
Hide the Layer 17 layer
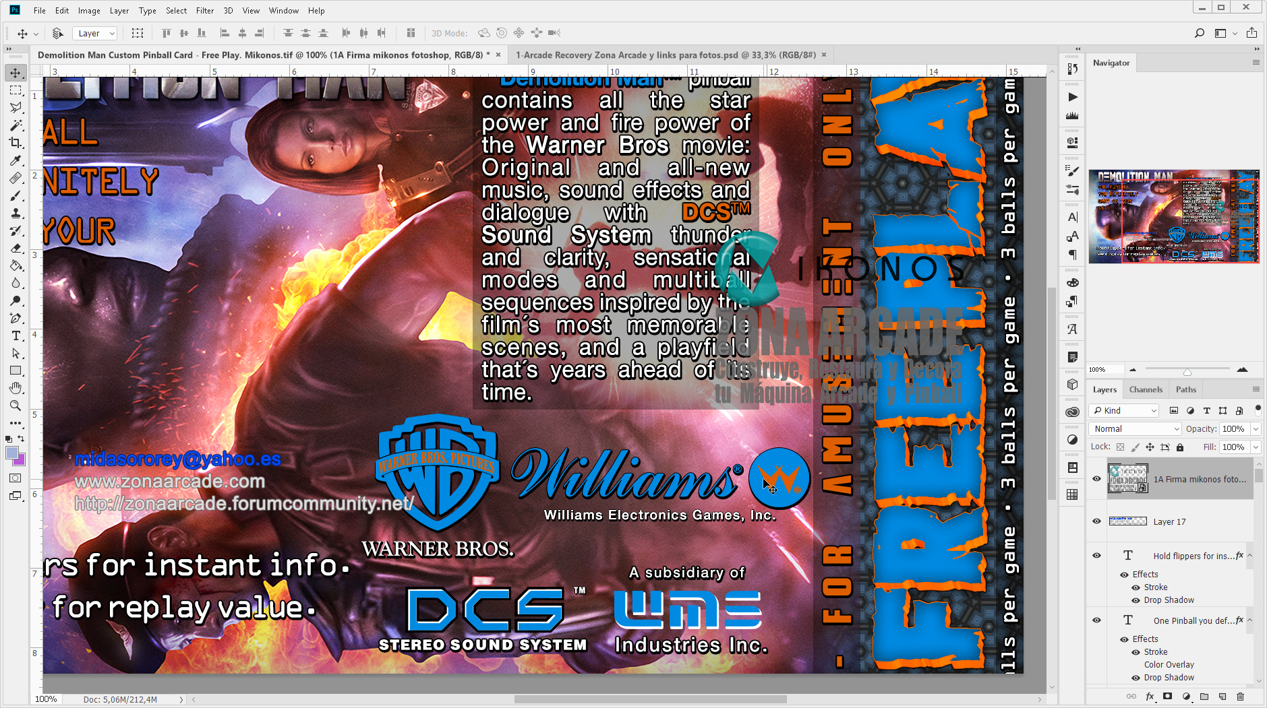tap(1096, 521)
